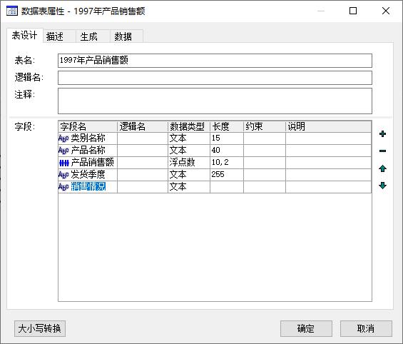Viewport: 403px width, 344px height.
Task: Move selected field down with arrow icon
Action: (382, 186)
